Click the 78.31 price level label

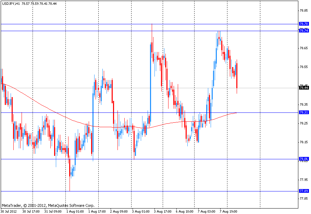(303, 112)
